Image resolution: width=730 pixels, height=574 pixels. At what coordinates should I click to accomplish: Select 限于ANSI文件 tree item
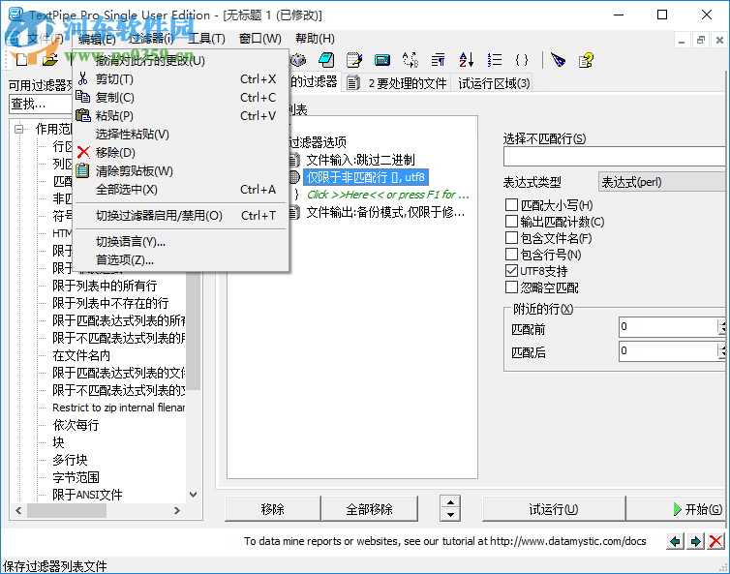(x=87, y=495)
